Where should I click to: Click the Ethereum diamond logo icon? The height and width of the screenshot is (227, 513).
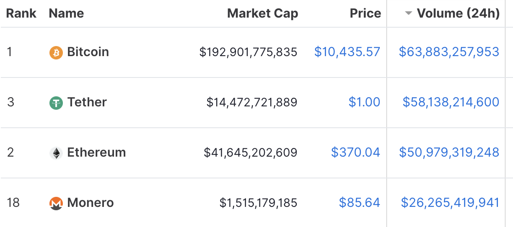coord(56,153)
